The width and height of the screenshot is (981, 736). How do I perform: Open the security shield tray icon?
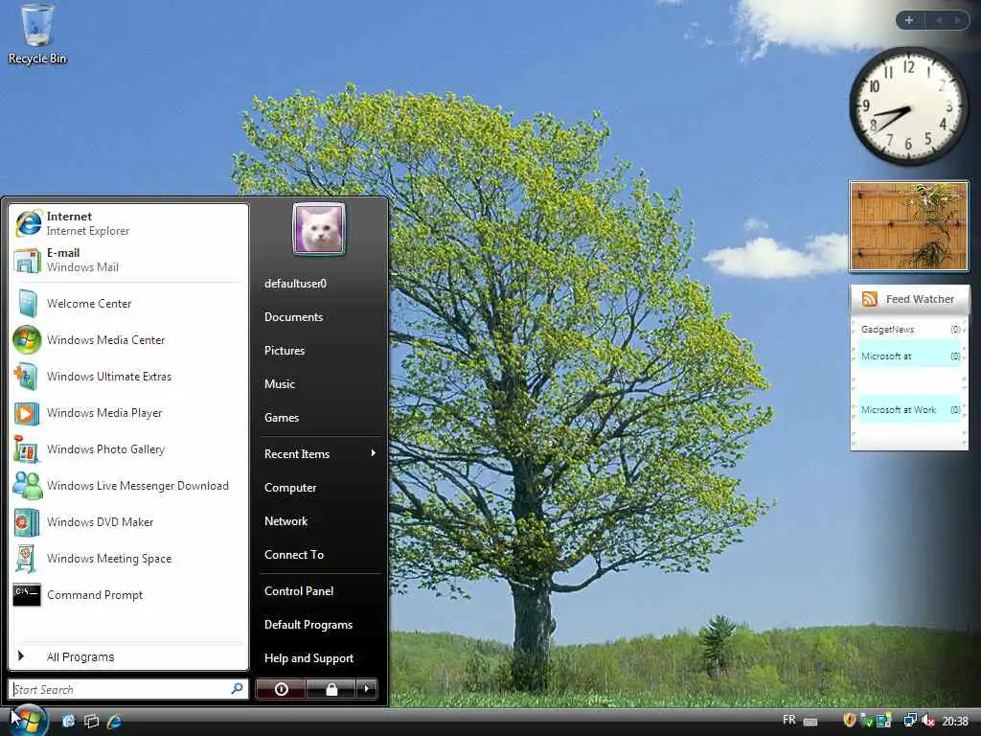point(849,721)
